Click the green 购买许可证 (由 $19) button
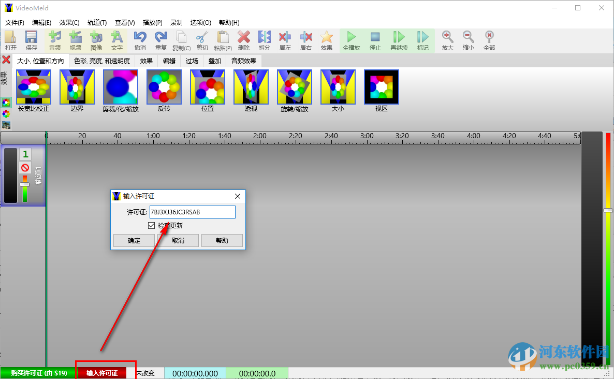The width and height of the screenshot is (614, 379). click(39, 373)
